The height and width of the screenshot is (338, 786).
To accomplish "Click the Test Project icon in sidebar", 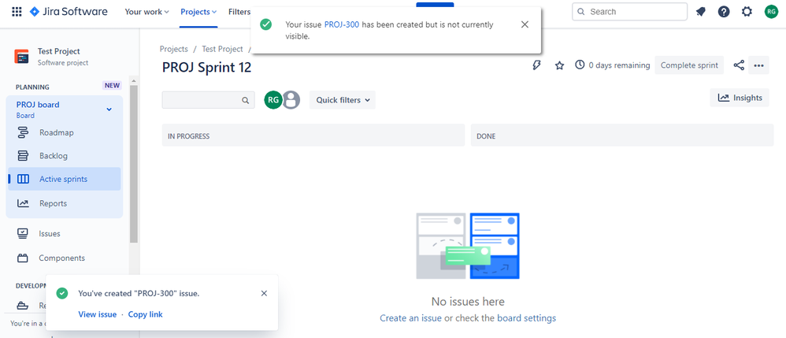I will pyautogui.click(x=21, y=57).
